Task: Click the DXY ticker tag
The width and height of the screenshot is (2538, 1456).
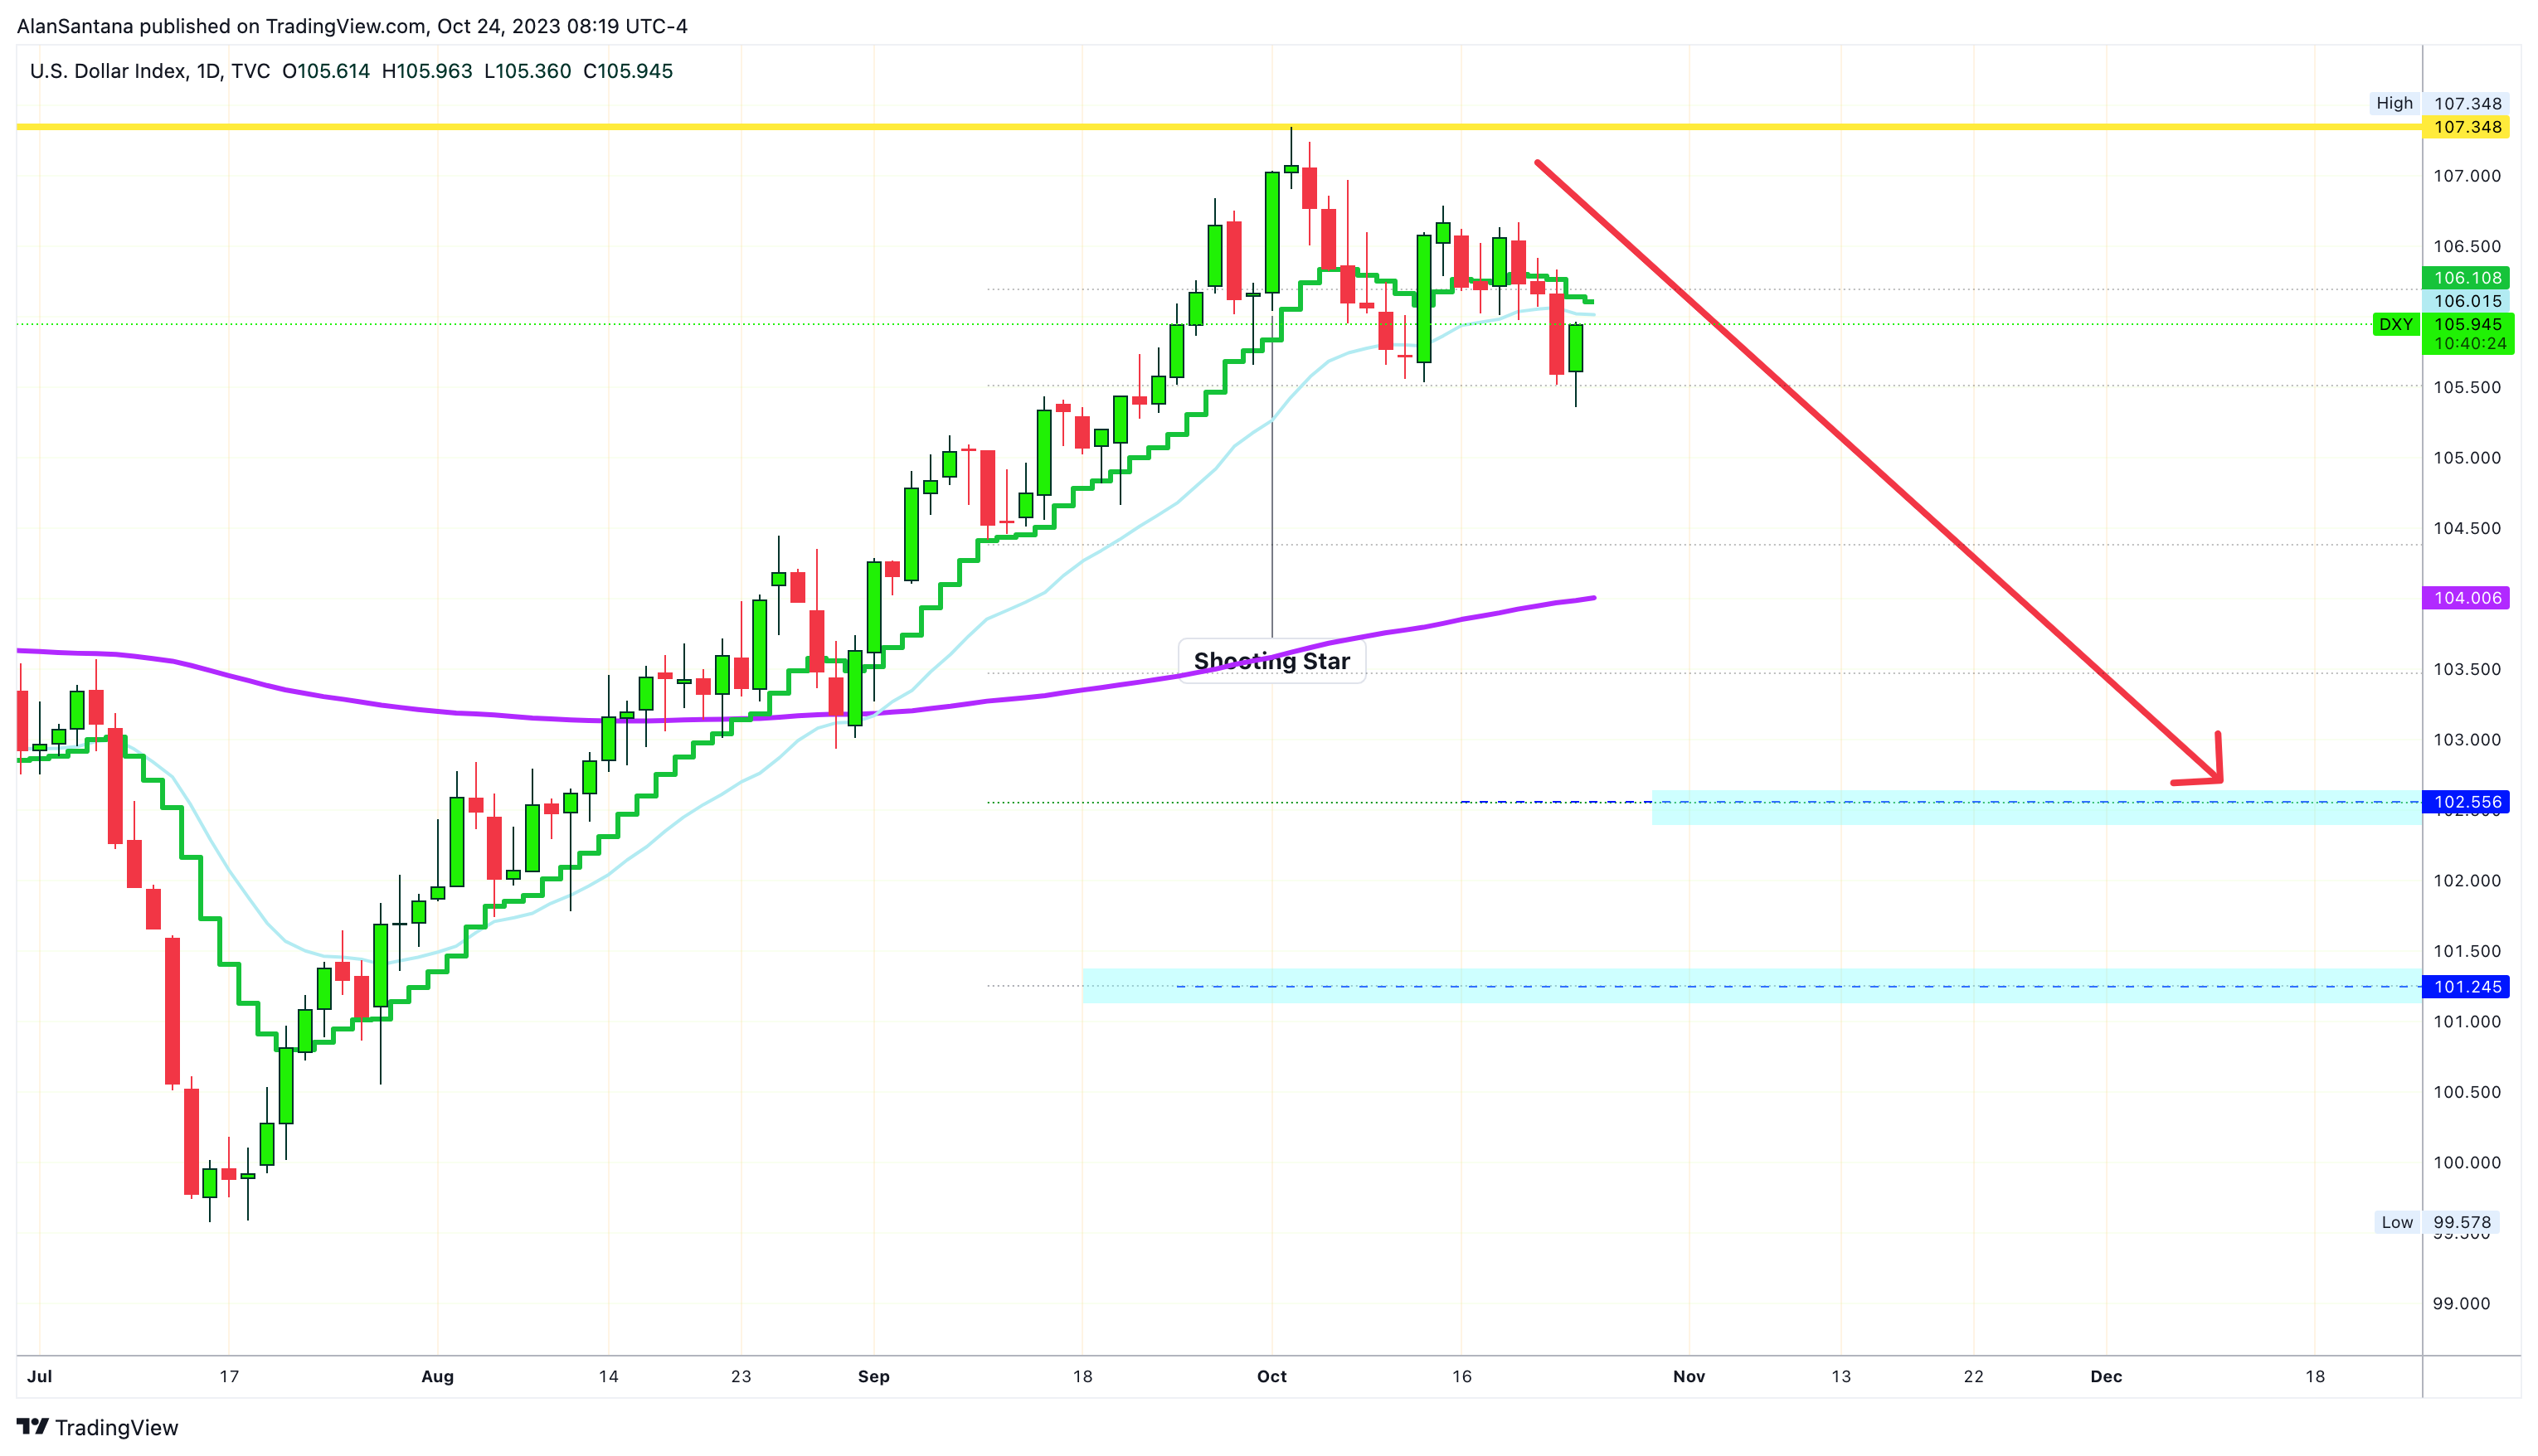Action: coord(2396,324)
